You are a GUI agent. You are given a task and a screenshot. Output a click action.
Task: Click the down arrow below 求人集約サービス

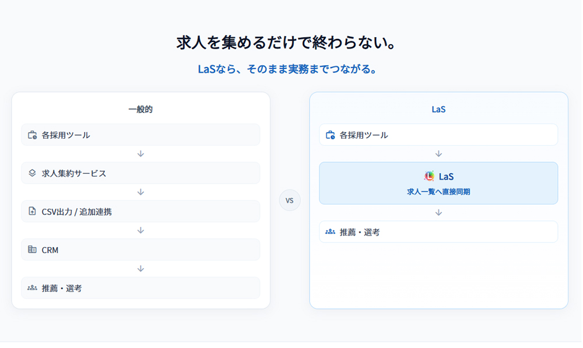(141, 192)
